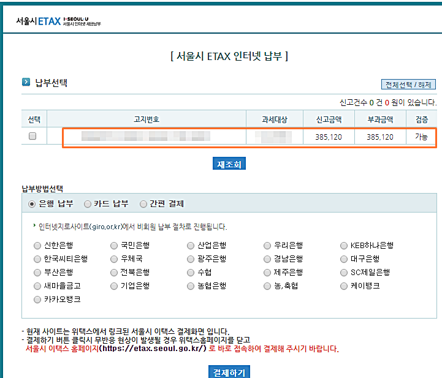
Task: Click the 신고건수 0 건 0 원 summary text
Action: tap(388, 102)
